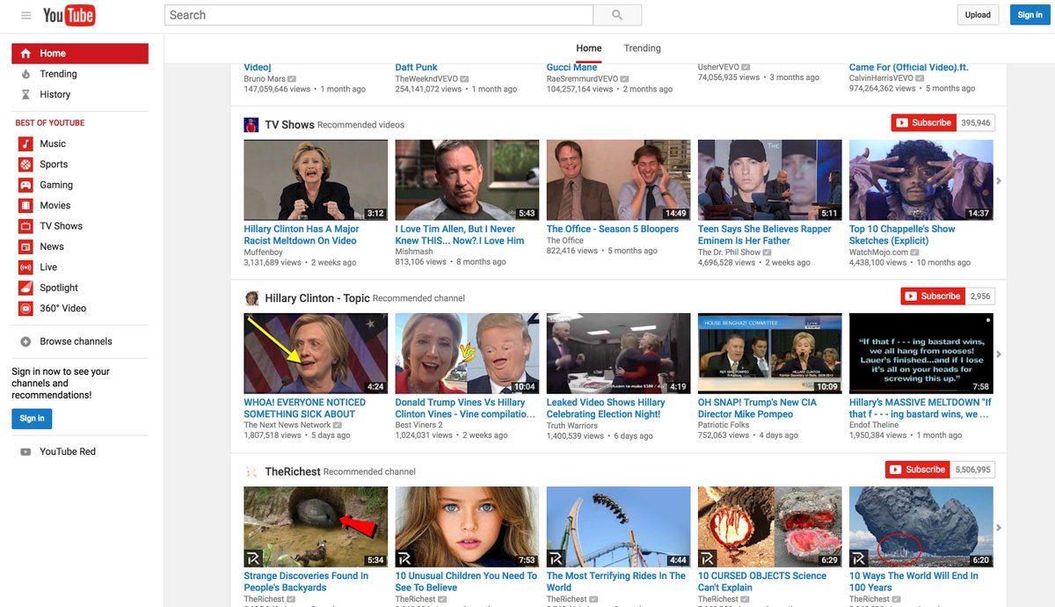Click the TV Shows channel avatar
Viewport: 1055px width, 607px height.
[x=251, y=124]
